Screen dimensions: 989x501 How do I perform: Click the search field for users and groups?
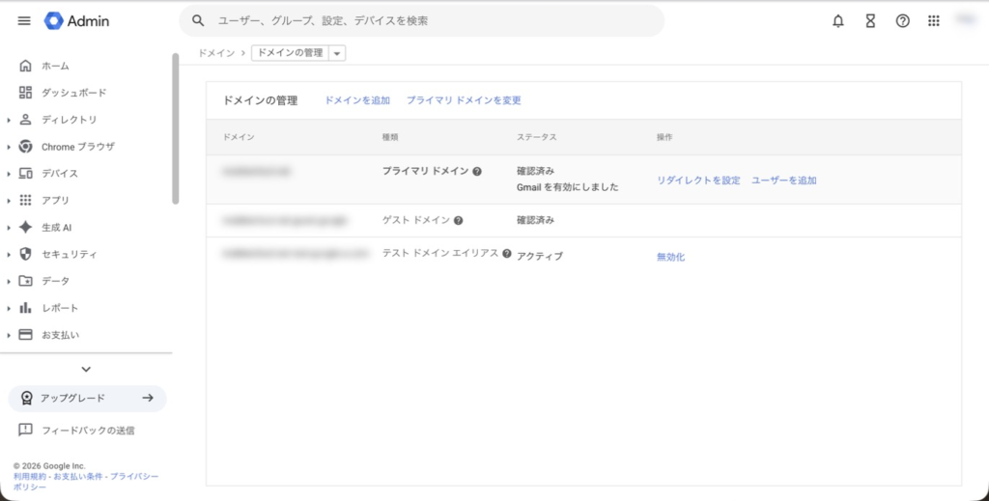pyautogui.click(x=421, y=21)
